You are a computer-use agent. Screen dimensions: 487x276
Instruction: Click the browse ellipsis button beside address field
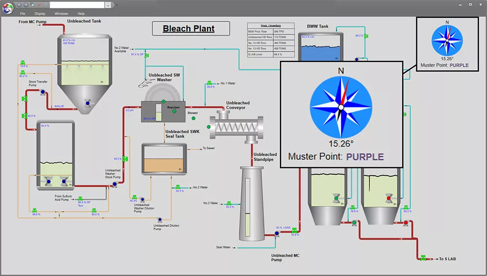[x=108, y=5]
